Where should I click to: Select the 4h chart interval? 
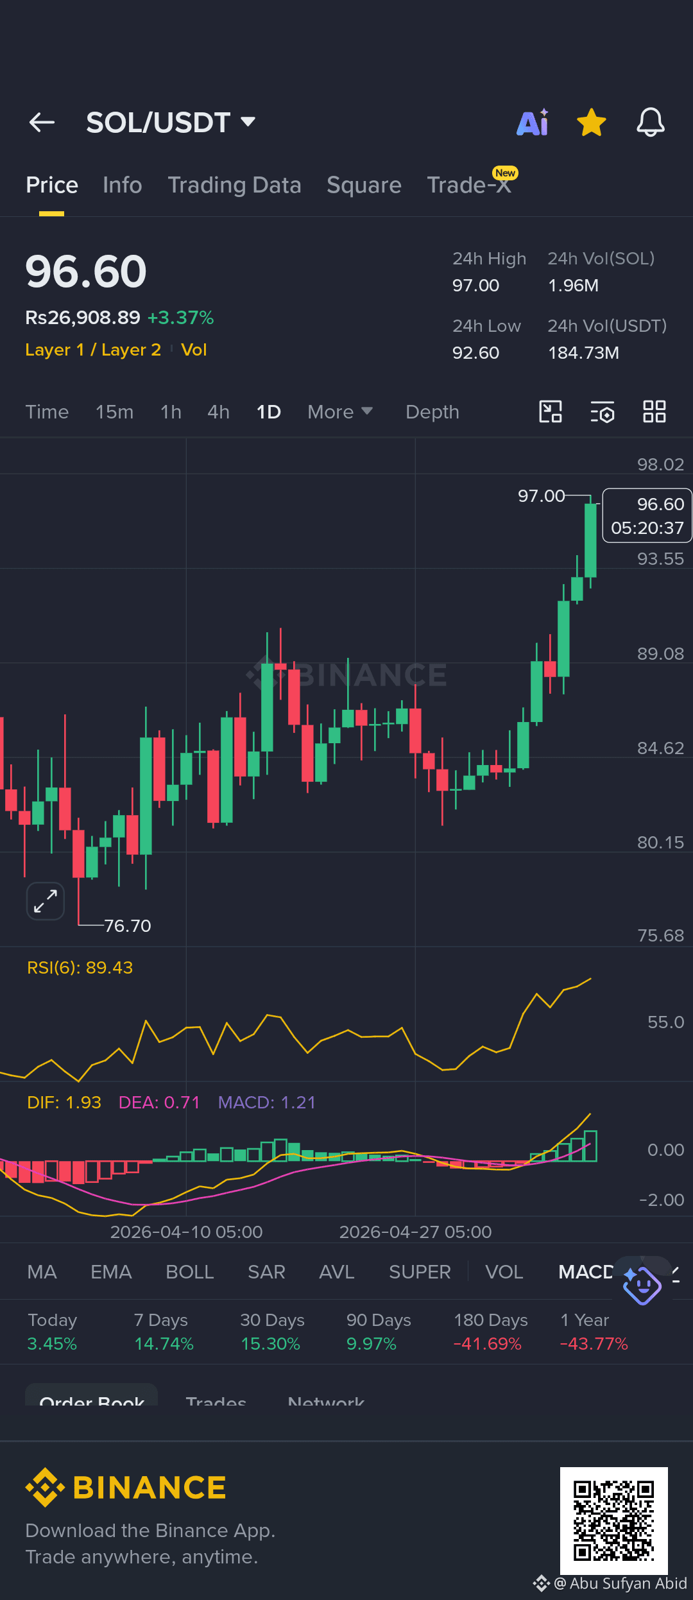click(218, 411)
